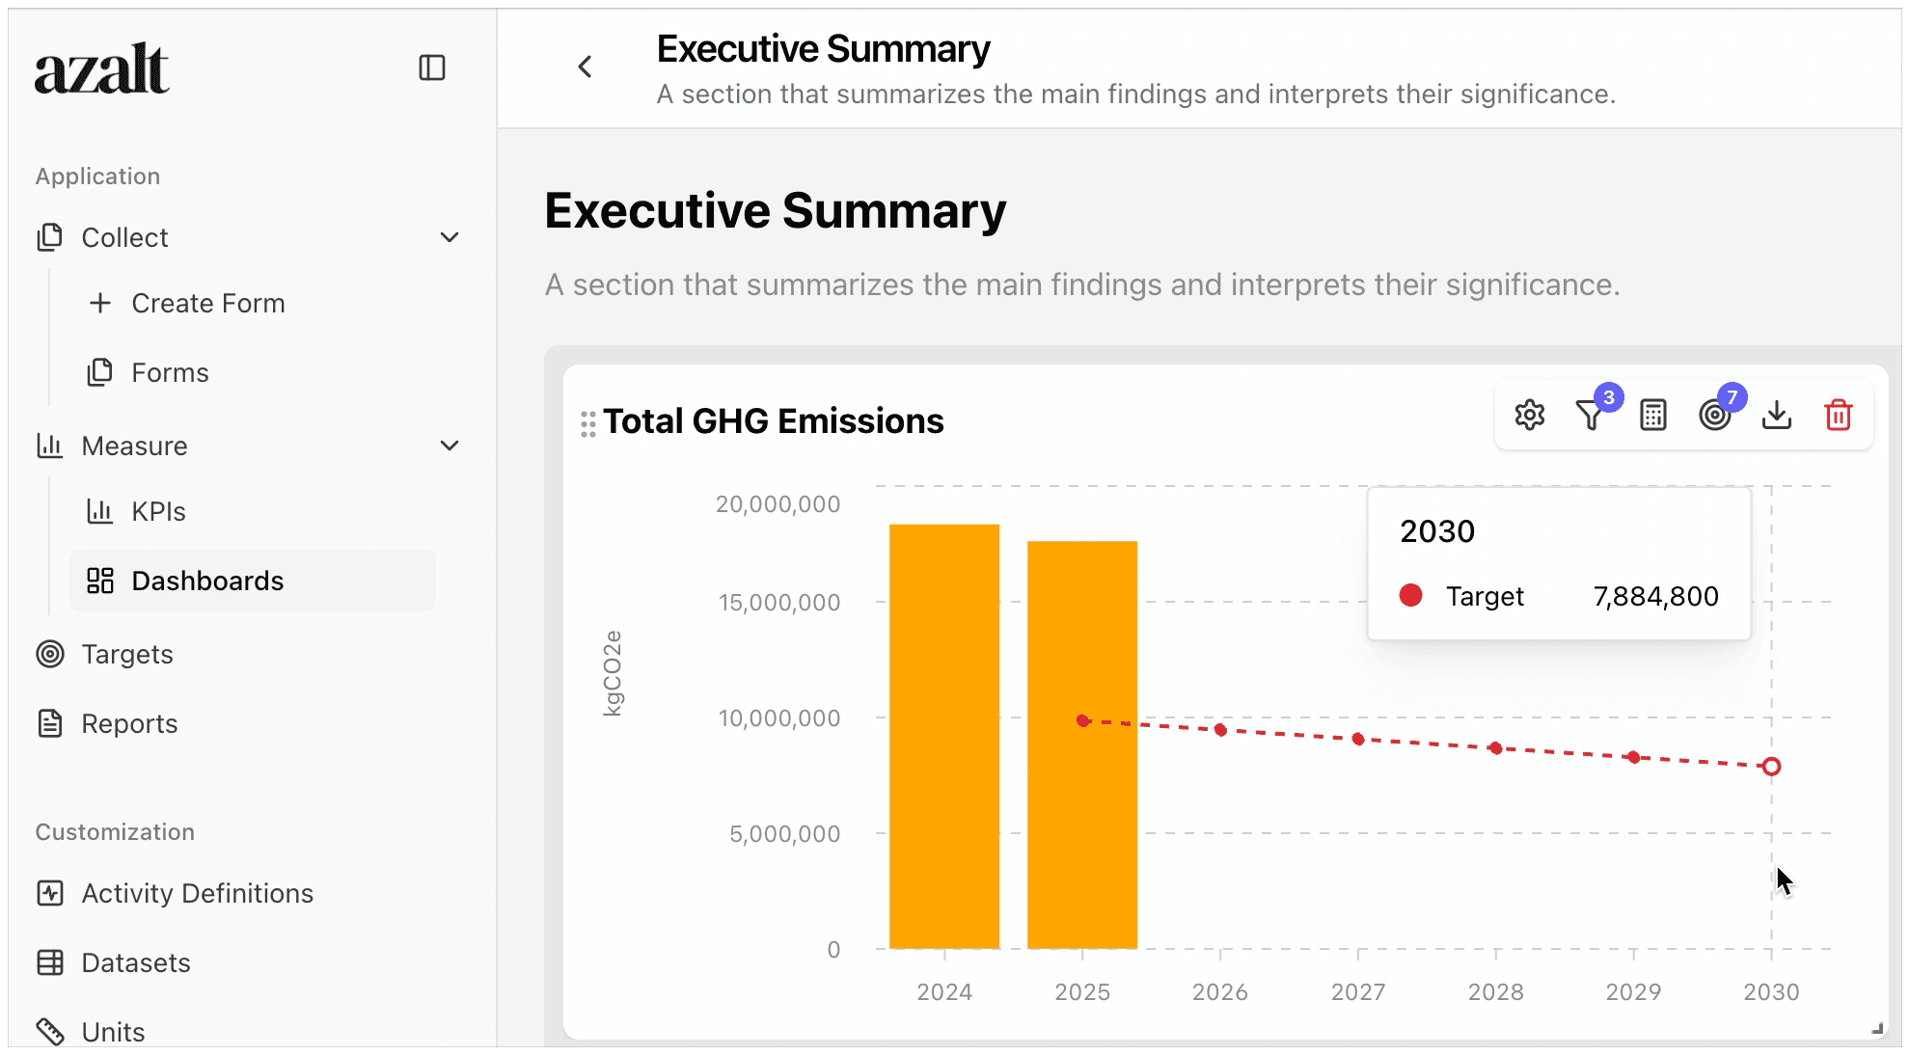Open Targets page from sidebar

coord(126,654)
